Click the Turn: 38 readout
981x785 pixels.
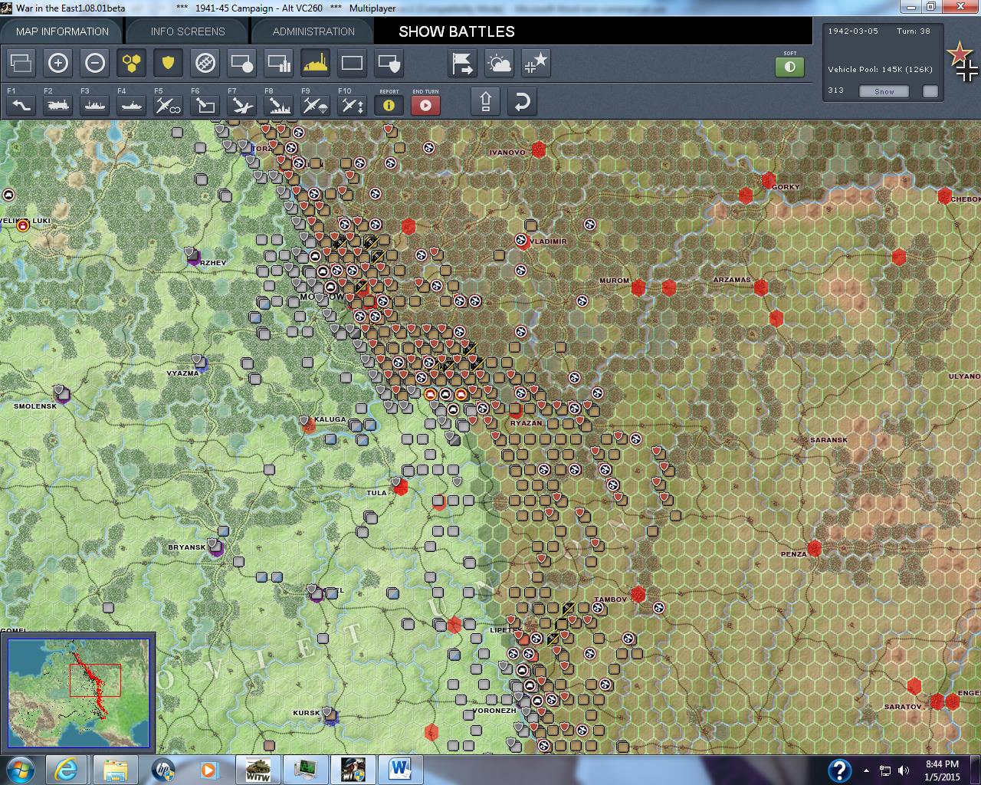point(914,31)
